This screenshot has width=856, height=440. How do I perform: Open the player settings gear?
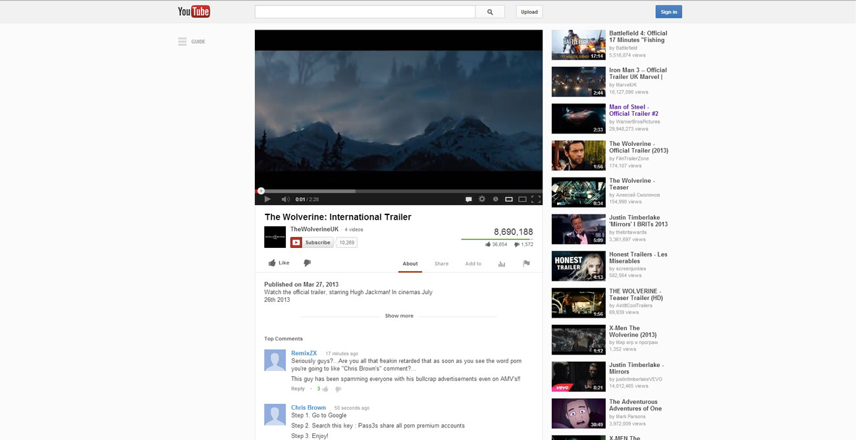click(x=482, y=199)
